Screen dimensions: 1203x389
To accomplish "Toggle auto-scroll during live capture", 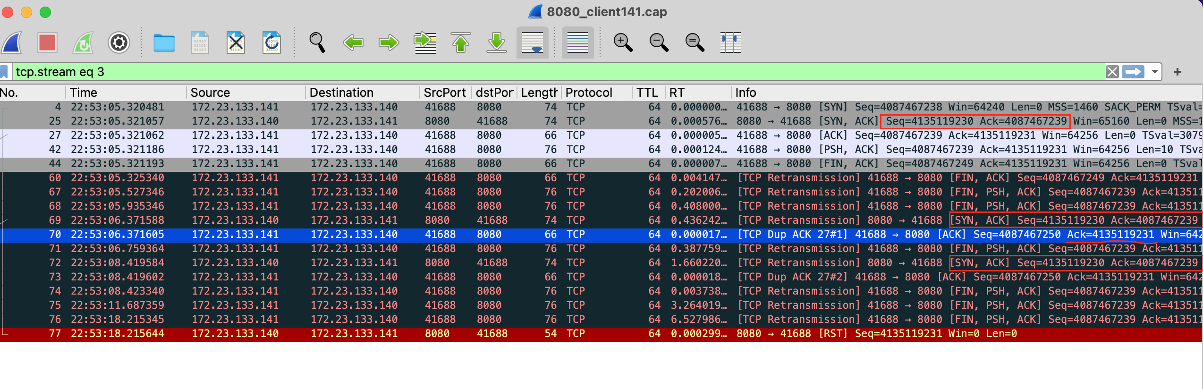I will coord(533,43).
